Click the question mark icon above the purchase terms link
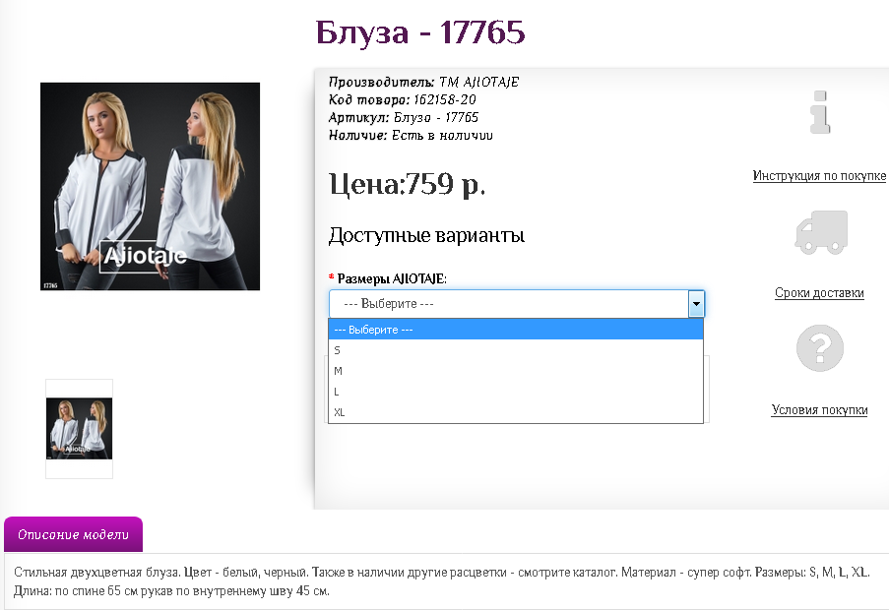 pyautogui.click(x=820, y=347)
